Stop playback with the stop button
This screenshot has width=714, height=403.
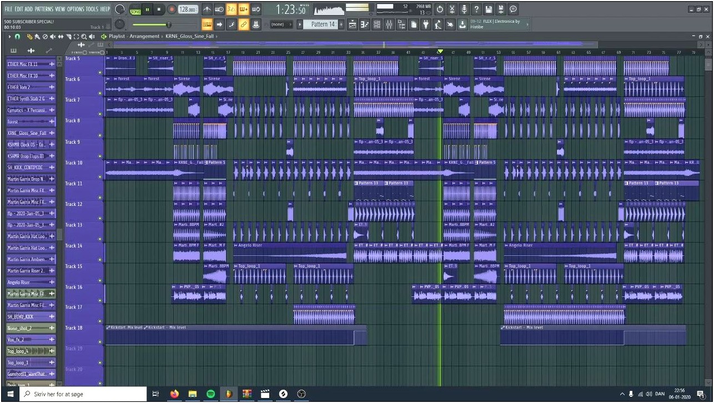pyautogui.click(x=159, y=9)
